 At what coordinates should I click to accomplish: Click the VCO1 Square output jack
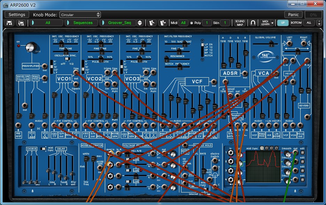click(x=76, y=84)
